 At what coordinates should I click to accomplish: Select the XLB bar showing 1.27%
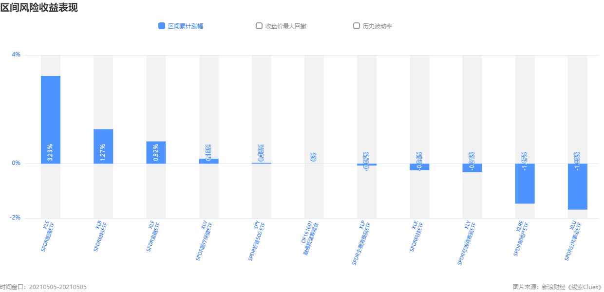pos(103,146)
